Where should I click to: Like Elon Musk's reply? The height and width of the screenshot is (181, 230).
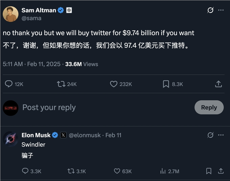[117, 171]
